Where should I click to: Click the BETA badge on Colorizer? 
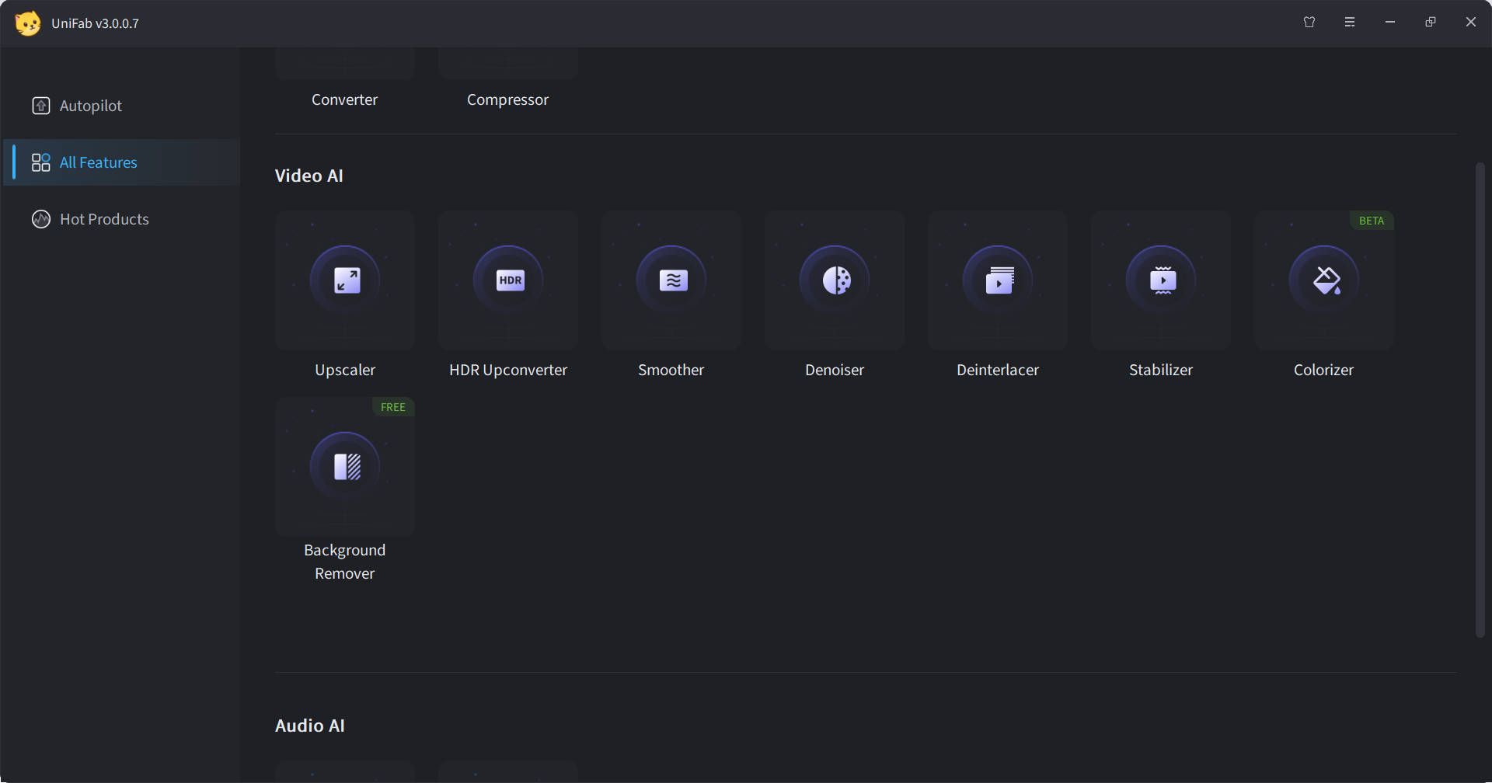(x=1372, y=221)
